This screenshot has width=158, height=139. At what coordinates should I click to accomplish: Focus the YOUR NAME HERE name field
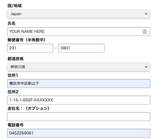pyautogui.click(x=79, y=32)
